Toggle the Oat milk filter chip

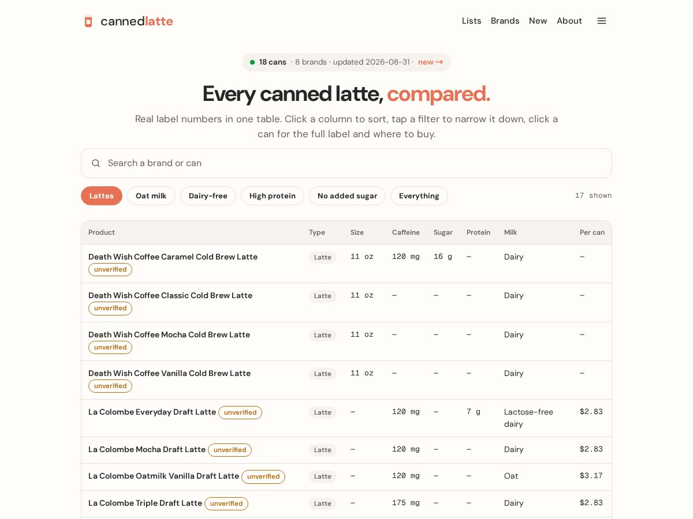[x=151, y=196]
